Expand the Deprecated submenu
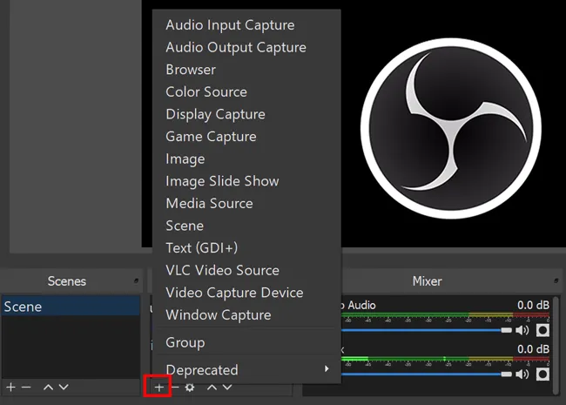Screen dimensions: 566x405 246,370
